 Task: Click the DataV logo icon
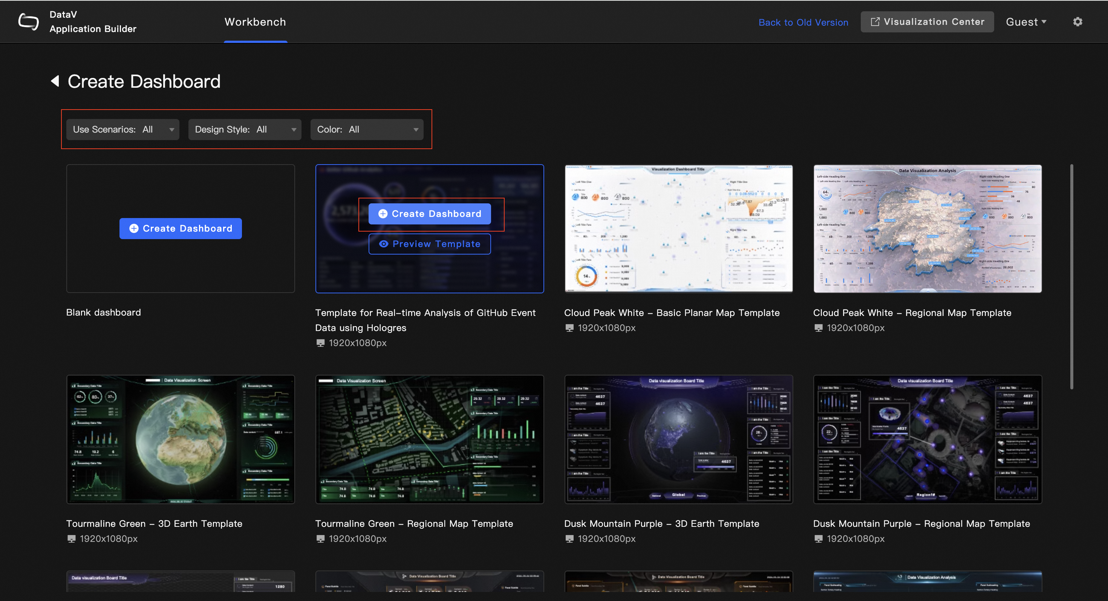coord(28,21)
